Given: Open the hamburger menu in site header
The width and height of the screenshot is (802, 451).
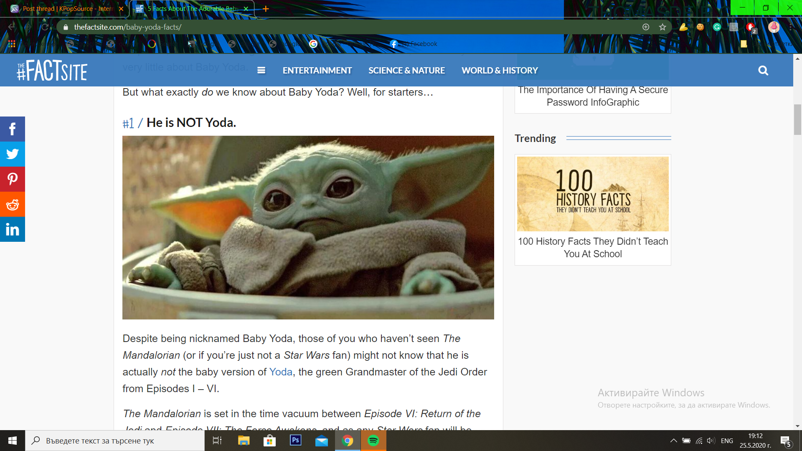Looking at the screenshot, I should [261, 71].
